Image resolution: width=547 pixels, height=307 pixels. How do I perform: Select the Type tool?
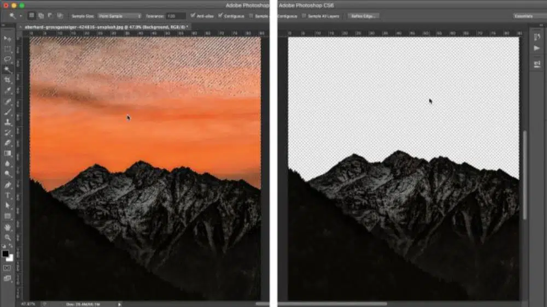8,195
